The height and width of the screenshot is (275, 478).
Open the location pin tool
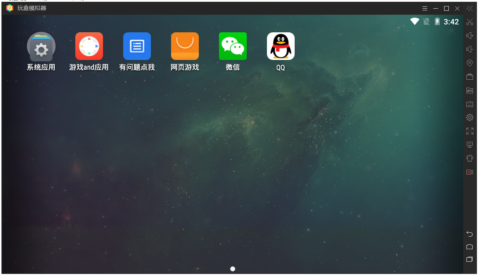pyautogui.click(x=470, y=63)
